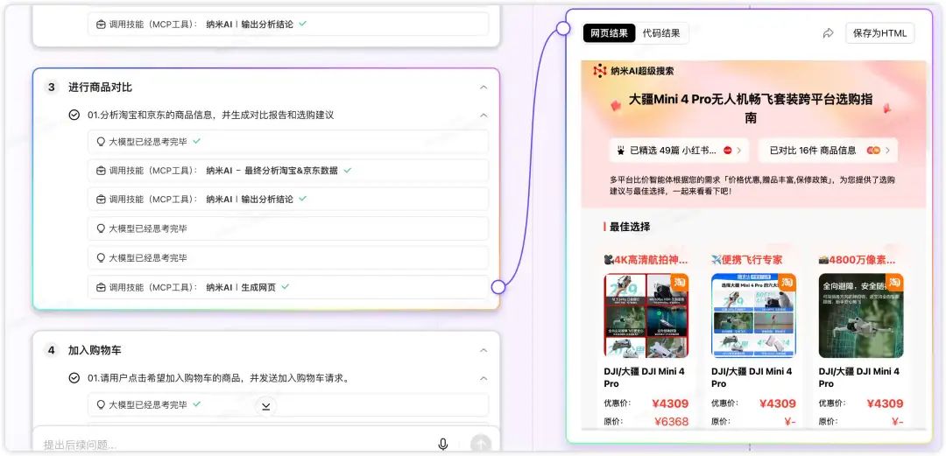
Task: Click the 纳米AI丨生成网页 row
Action: pyautogui.click(x=288, y=288)
